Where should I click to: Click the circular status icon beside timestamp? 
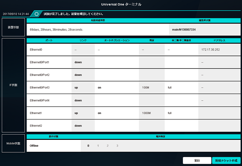(37, 14)
